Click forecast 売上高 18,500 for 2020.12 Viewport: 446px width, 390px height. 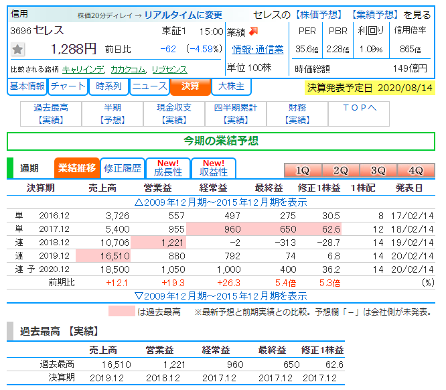(115, 269)
